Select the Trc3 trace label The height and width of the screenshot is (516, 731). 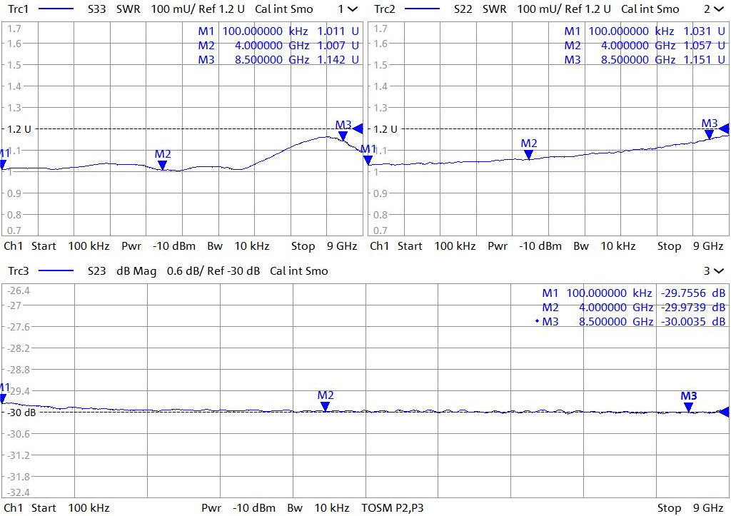[17, 271]
